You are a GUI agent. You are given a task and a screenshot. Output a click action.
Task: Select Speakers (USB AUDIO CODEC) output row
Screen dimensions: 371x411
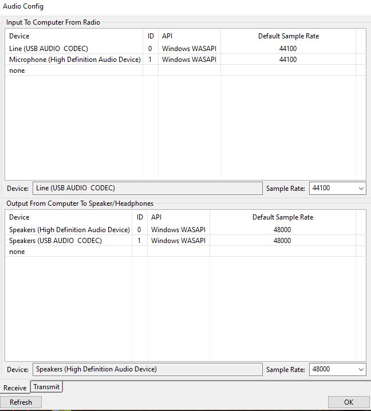(56, 241)
